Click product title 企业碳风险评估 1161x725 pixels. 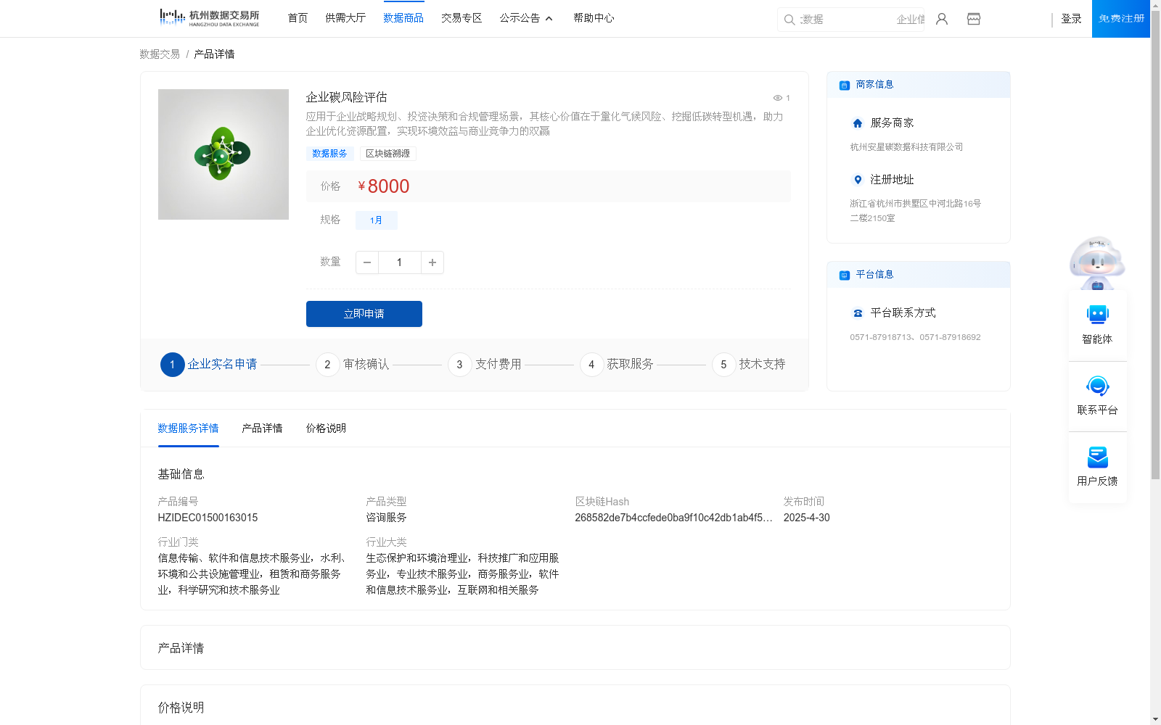(346, 97)
